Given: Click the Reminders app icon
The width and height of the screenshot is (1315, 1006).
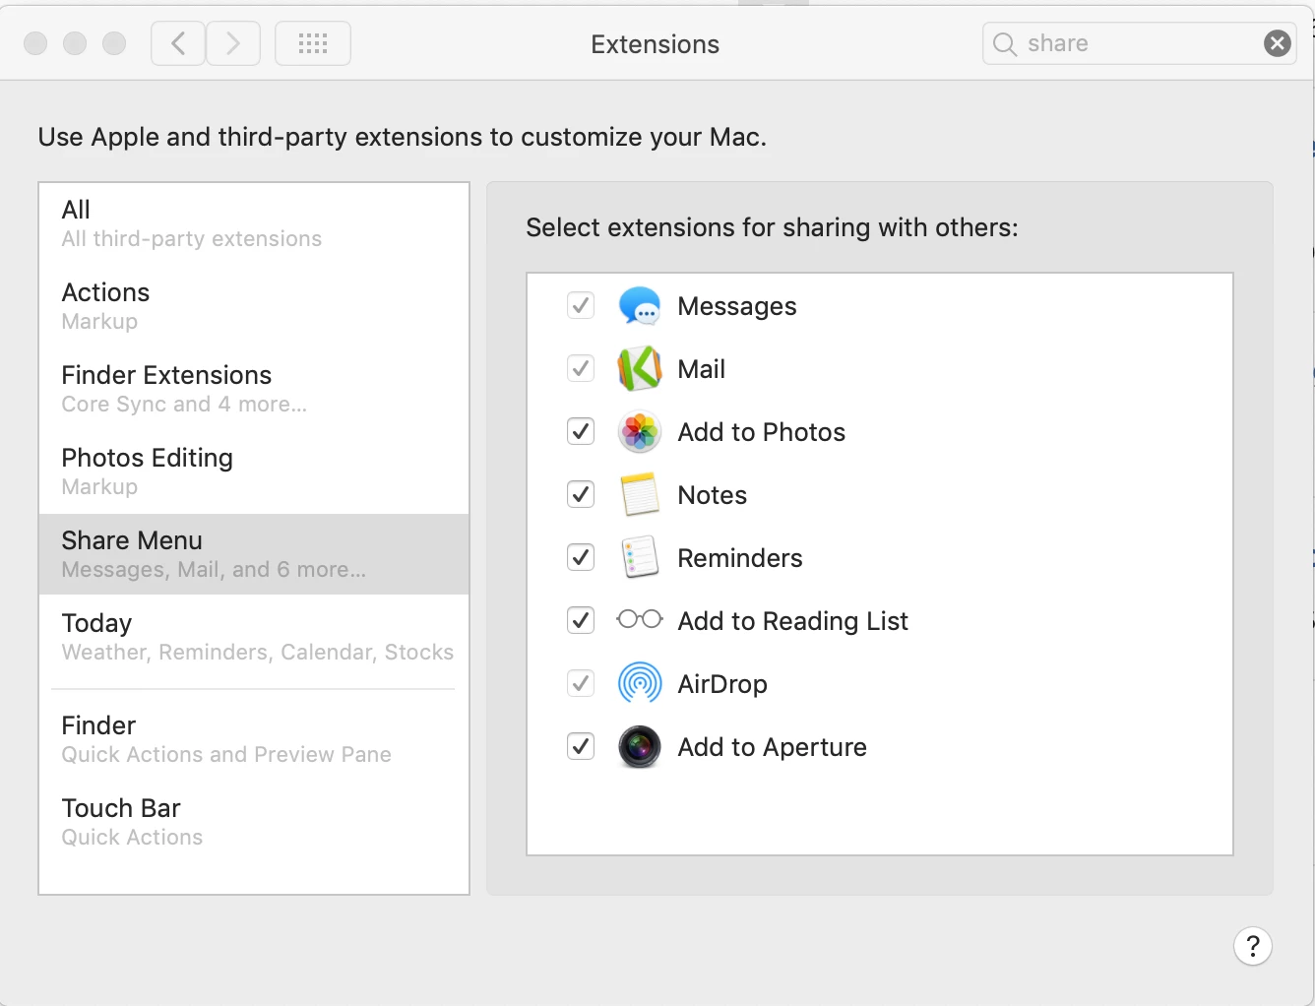Looking at the screenshot, I should click(x=640, y=557).
